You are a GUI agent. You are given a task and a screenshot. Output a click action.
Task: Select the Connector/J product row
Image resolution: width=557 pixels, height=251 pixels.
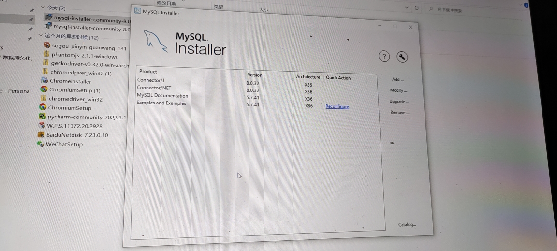(x=256, y=82)
